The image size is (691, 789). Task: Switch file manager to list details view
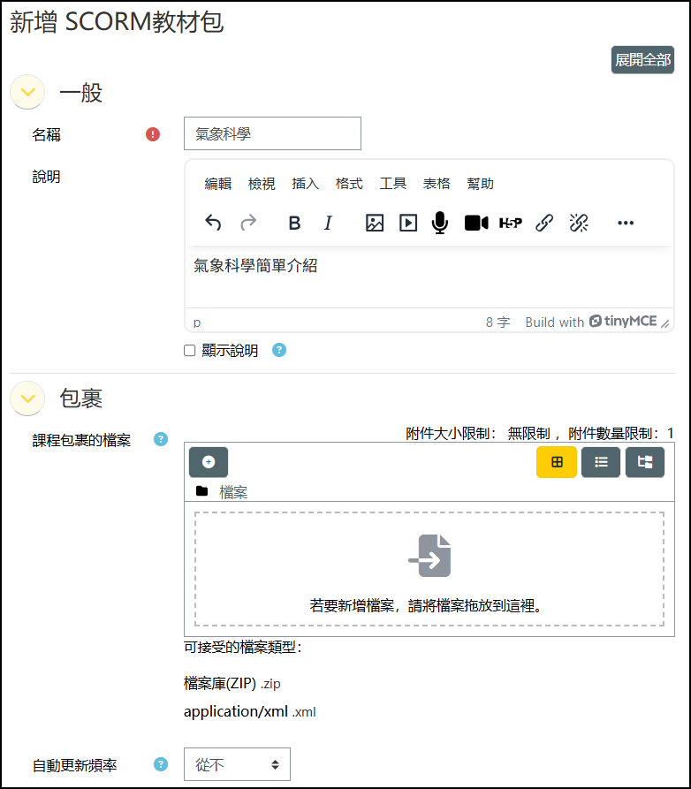click(601, 462)
